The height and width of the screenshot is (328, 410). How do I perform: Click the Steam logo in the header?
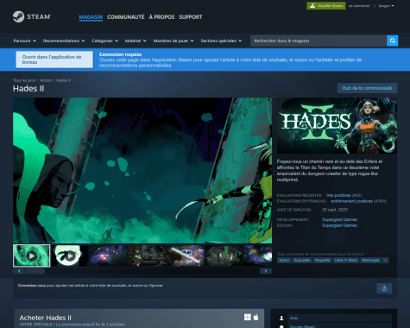tap(32, 16)
